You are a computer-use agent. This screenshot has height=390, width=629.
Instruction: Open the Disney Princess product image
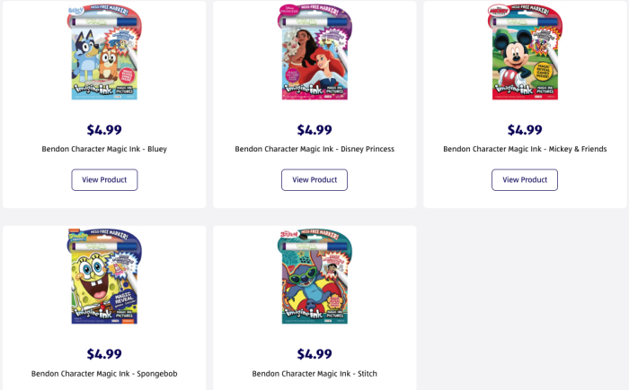click(314, 52)
